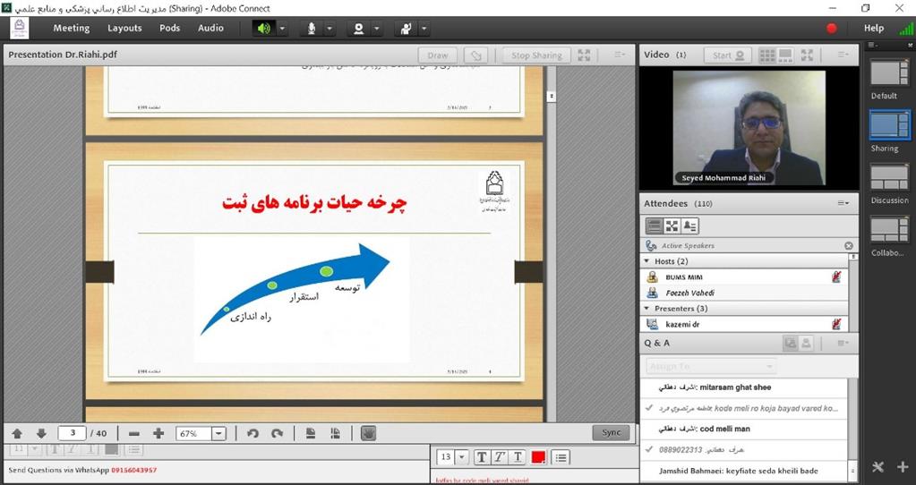The image size is (916, 485).
Task: Toggle bold text in notes pod
Action: click(x=481, y=457)
